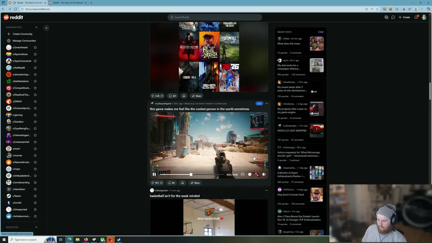Toggle closed captions on the video
Screen dimensions: 432x243
point(243,174)
